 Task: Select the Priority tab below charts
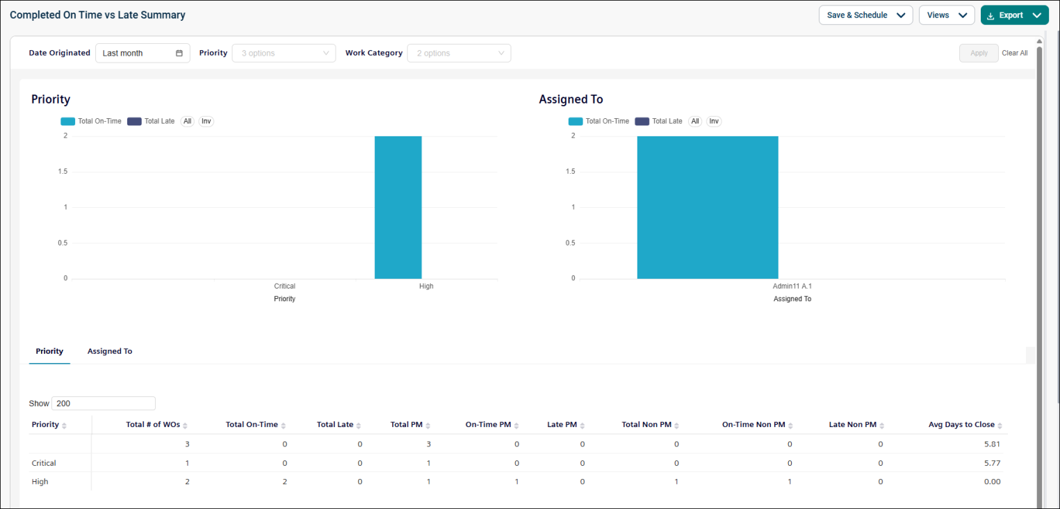(49, 351)
